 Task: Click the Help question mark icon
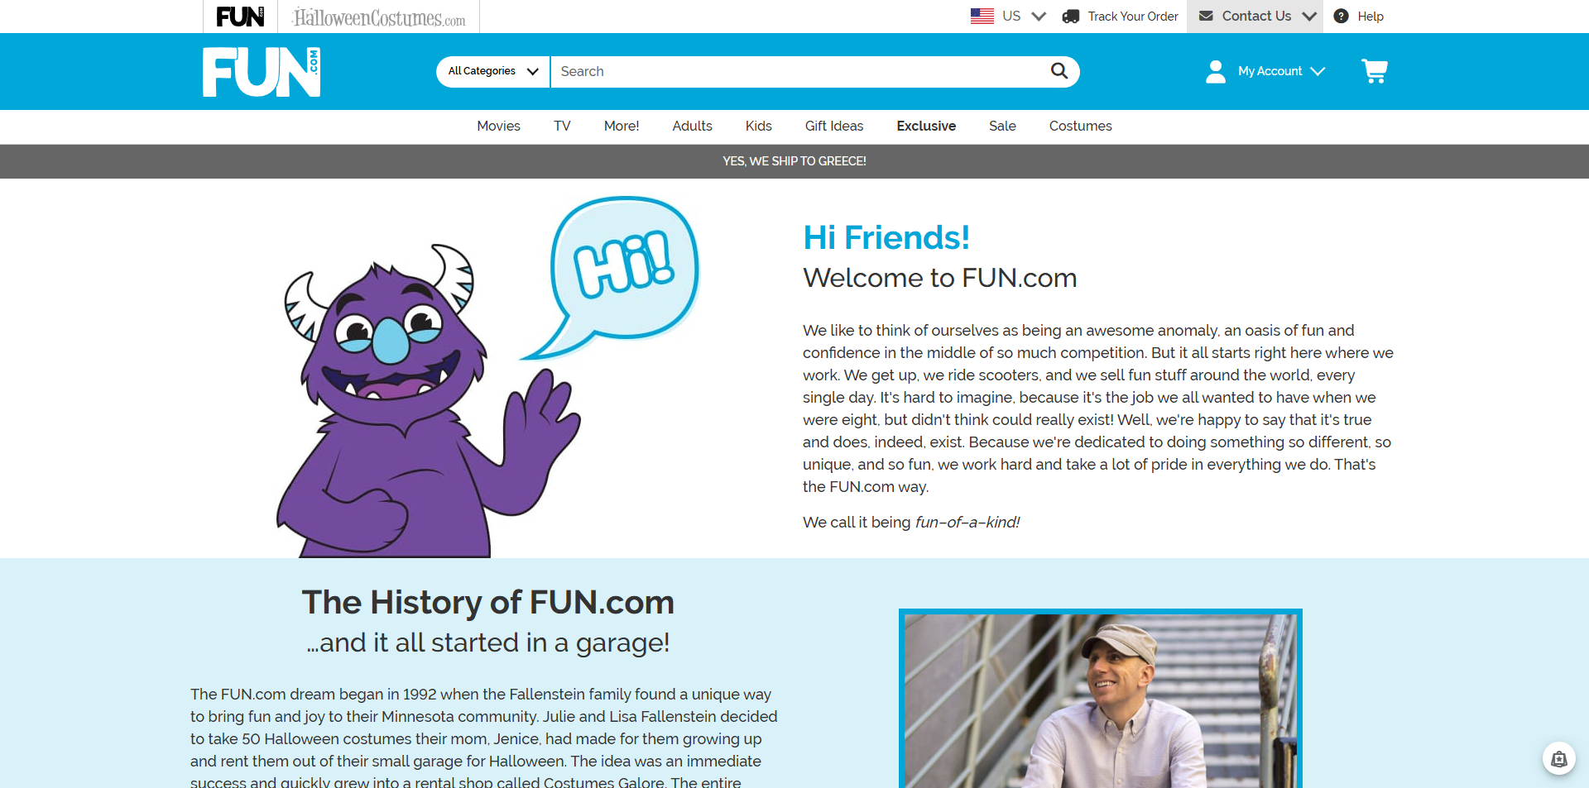1341,16
